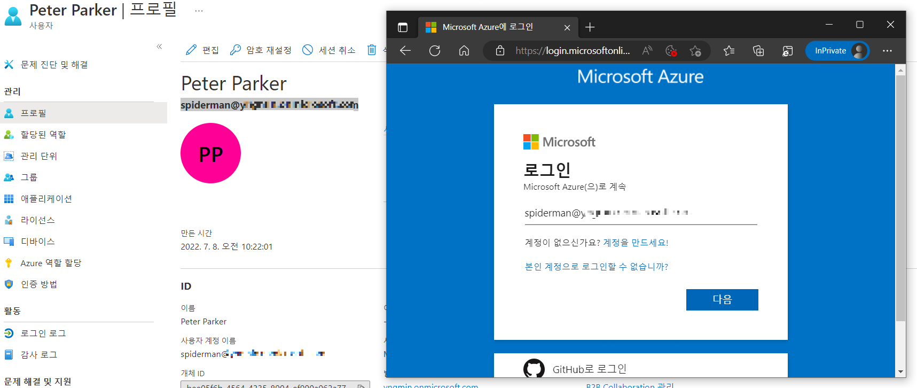Open a new browser tab
The image size is (917, 388).
590,27
